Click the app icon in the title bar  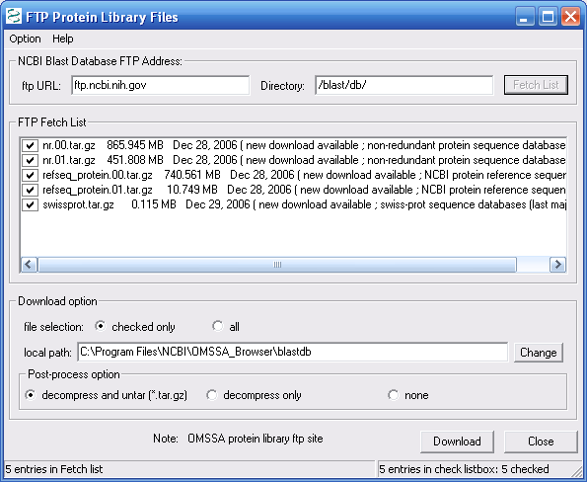tap(14, 17)
